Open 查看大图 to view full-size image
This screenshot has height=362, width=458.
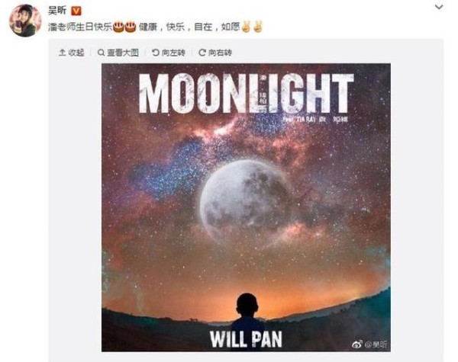point(123,53)
